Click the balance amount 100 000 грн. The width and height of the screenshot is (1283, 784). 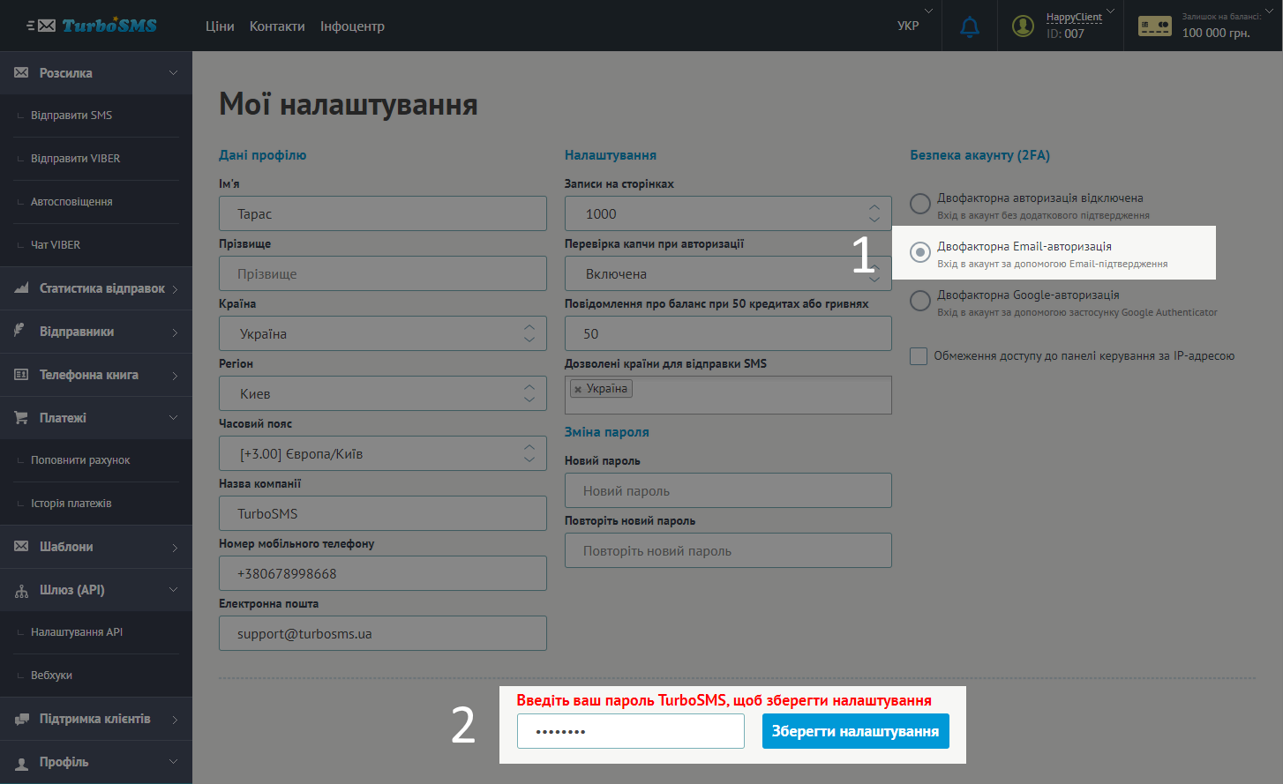click(1216, 34)
